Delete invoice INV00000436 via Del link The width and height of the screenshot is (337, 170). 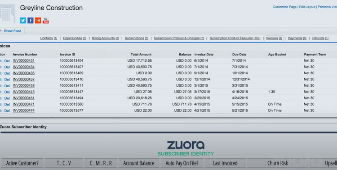coord(7,73)
